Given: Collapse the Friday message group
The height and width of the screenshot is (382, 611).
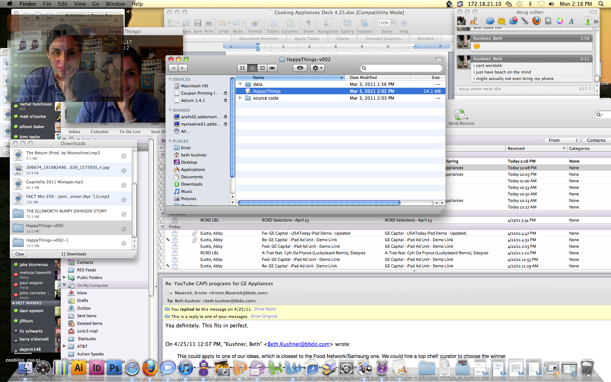Looking at the screenshot, I should [163, 227].
